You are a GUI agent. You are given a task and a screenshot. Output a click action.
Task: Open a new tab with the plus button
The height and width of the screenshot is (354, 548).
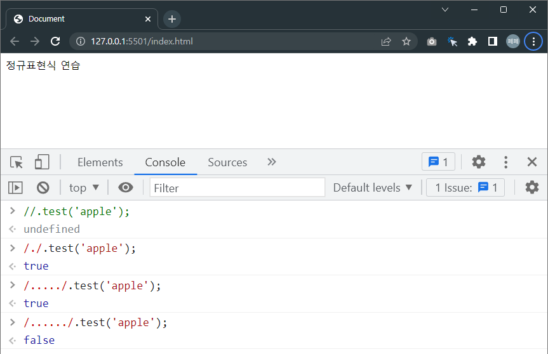pyautogui.click(x=172, y=19)
